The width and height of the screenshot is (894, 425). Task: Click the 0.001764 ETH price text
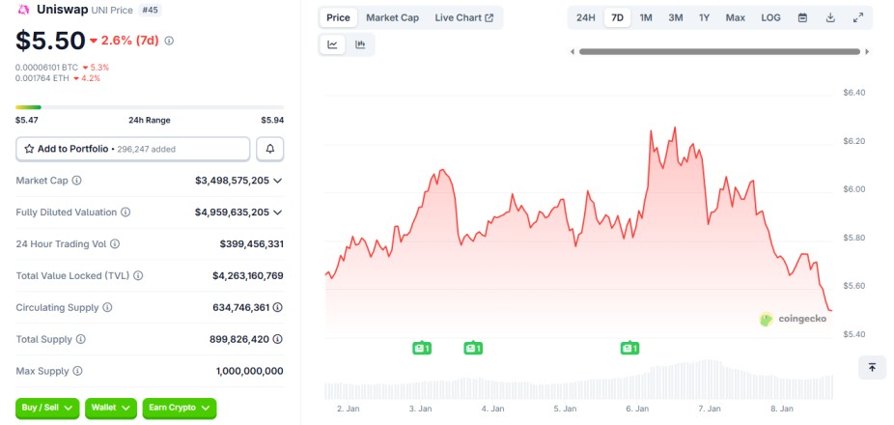(x=42, y=78)
